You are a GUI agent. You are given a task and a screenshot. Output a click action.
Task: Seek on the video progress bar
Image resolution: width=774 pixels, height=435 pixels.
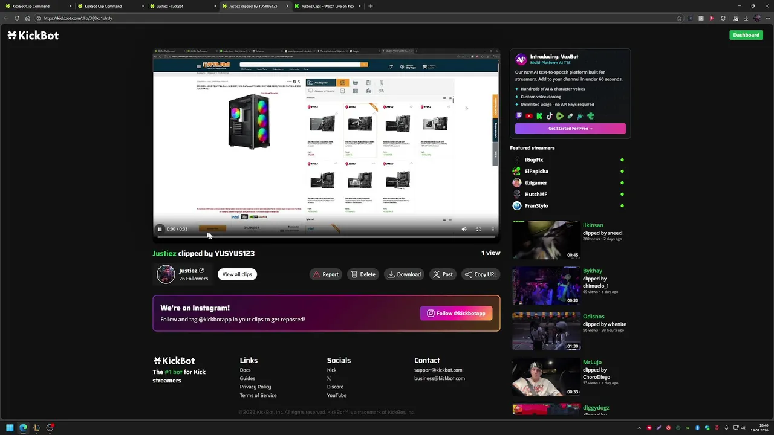327,236
